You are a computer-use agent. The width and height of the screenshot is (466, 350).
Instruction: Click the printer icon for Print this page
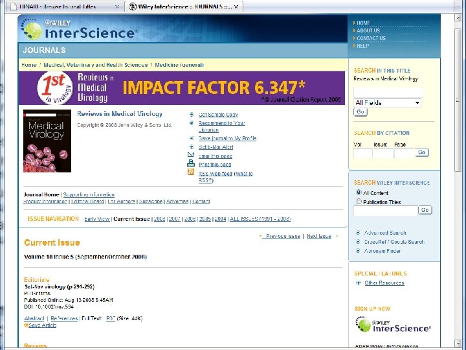(191, 163)
